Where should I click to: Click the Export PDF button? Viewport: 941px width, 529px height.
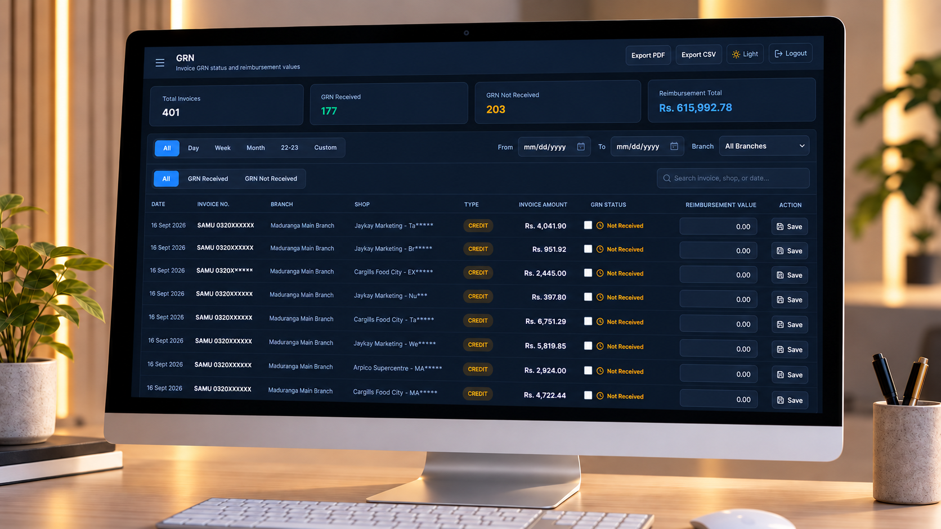click(x=648, y=55)
